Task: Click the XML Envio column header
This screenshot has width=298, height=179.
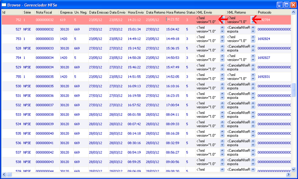Action: point(211,12)
